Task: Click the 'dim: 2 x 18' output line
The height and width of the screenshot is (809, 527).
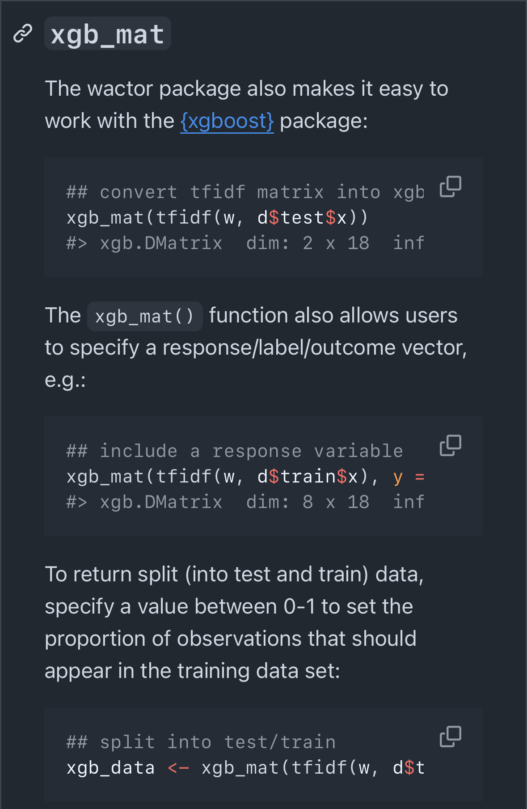Action: click(308, 243)
